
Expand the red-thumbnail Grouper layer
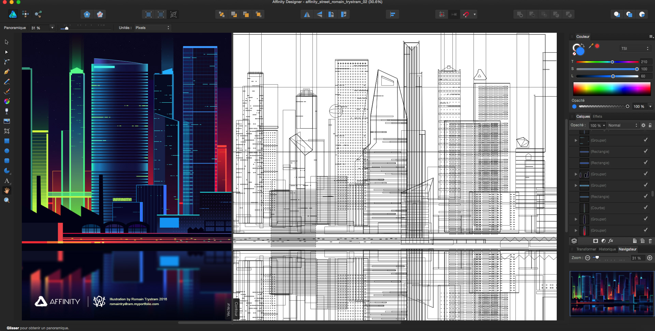576,230
